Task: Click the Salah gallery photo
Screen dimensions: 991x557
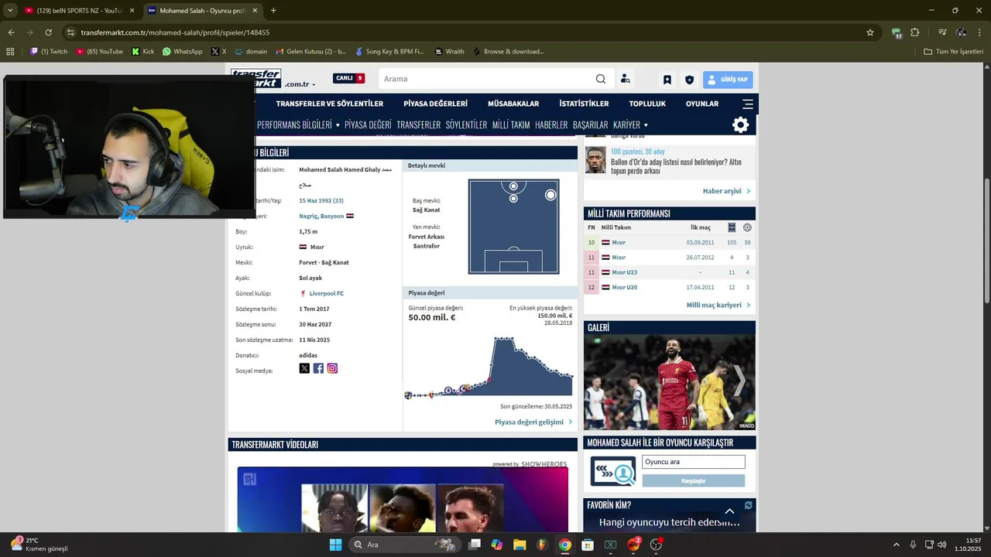Action: [x=670, y=382]
